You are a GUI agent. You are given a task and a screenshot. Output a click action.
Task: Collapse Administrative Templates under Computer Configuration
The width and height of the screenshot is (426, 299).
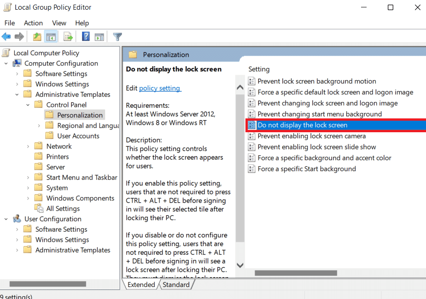pos(17,94)
